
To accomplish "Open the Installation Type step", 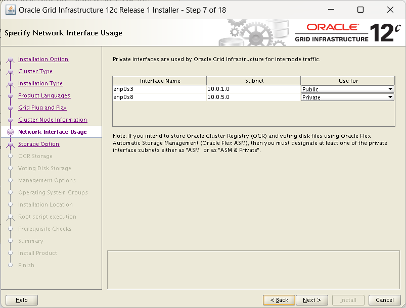I will click(40, 83).
